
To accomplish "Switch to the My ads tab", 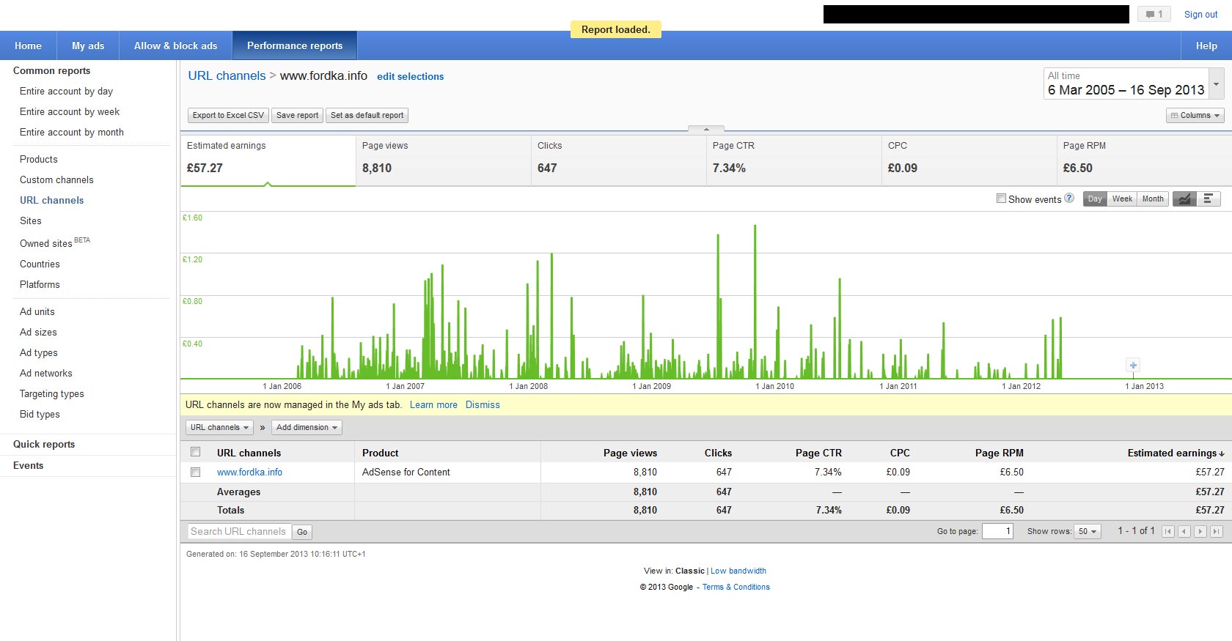I will [x=88, y=45].
